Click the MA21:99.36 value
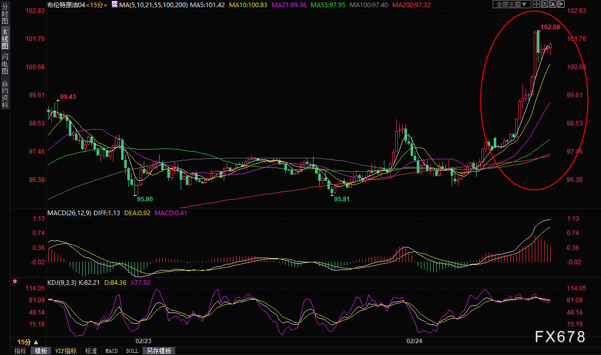 coord(289,5)
